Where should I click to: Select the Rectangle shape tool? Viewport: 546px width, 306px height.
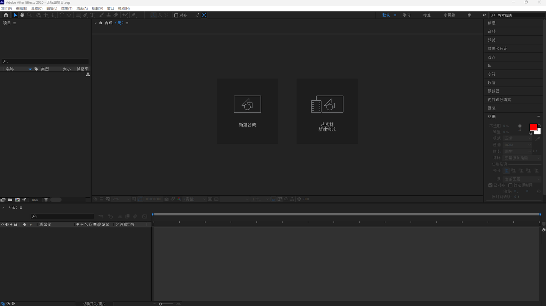[78, 15]
